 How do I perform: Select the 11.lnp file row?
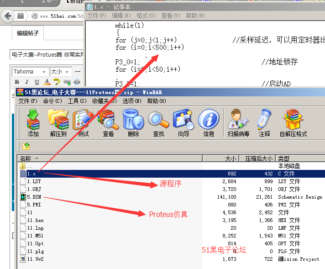[x=172, y=228]
